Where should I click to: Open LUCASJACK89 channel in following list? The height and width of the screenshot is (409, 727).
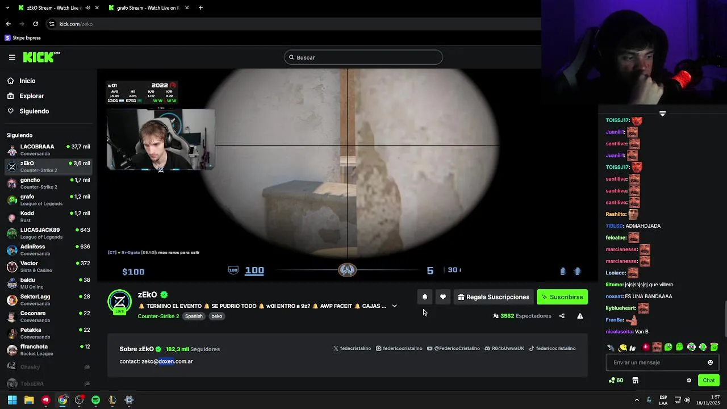point(48,233)
